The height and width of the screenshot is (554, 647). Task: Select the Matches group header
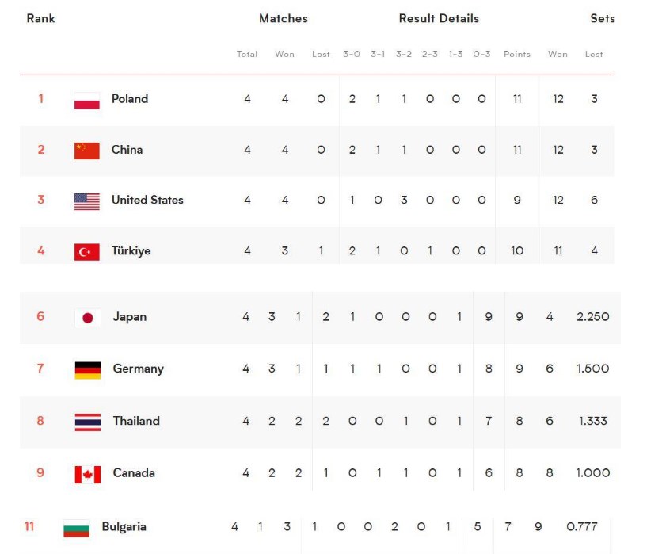284,18
